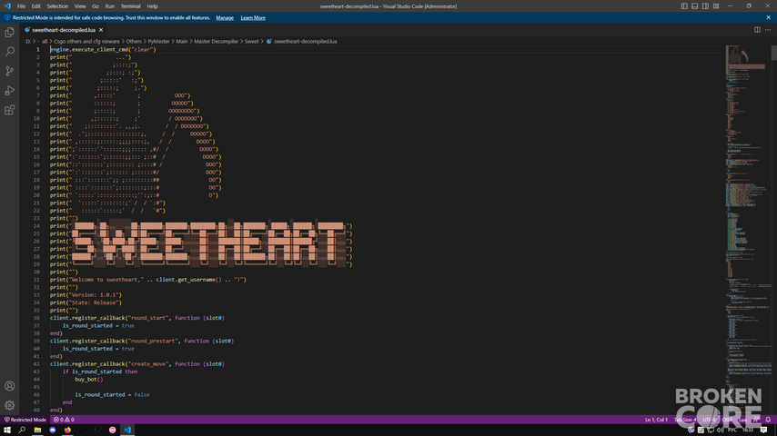Click the minimap code overview

(748, 230)
